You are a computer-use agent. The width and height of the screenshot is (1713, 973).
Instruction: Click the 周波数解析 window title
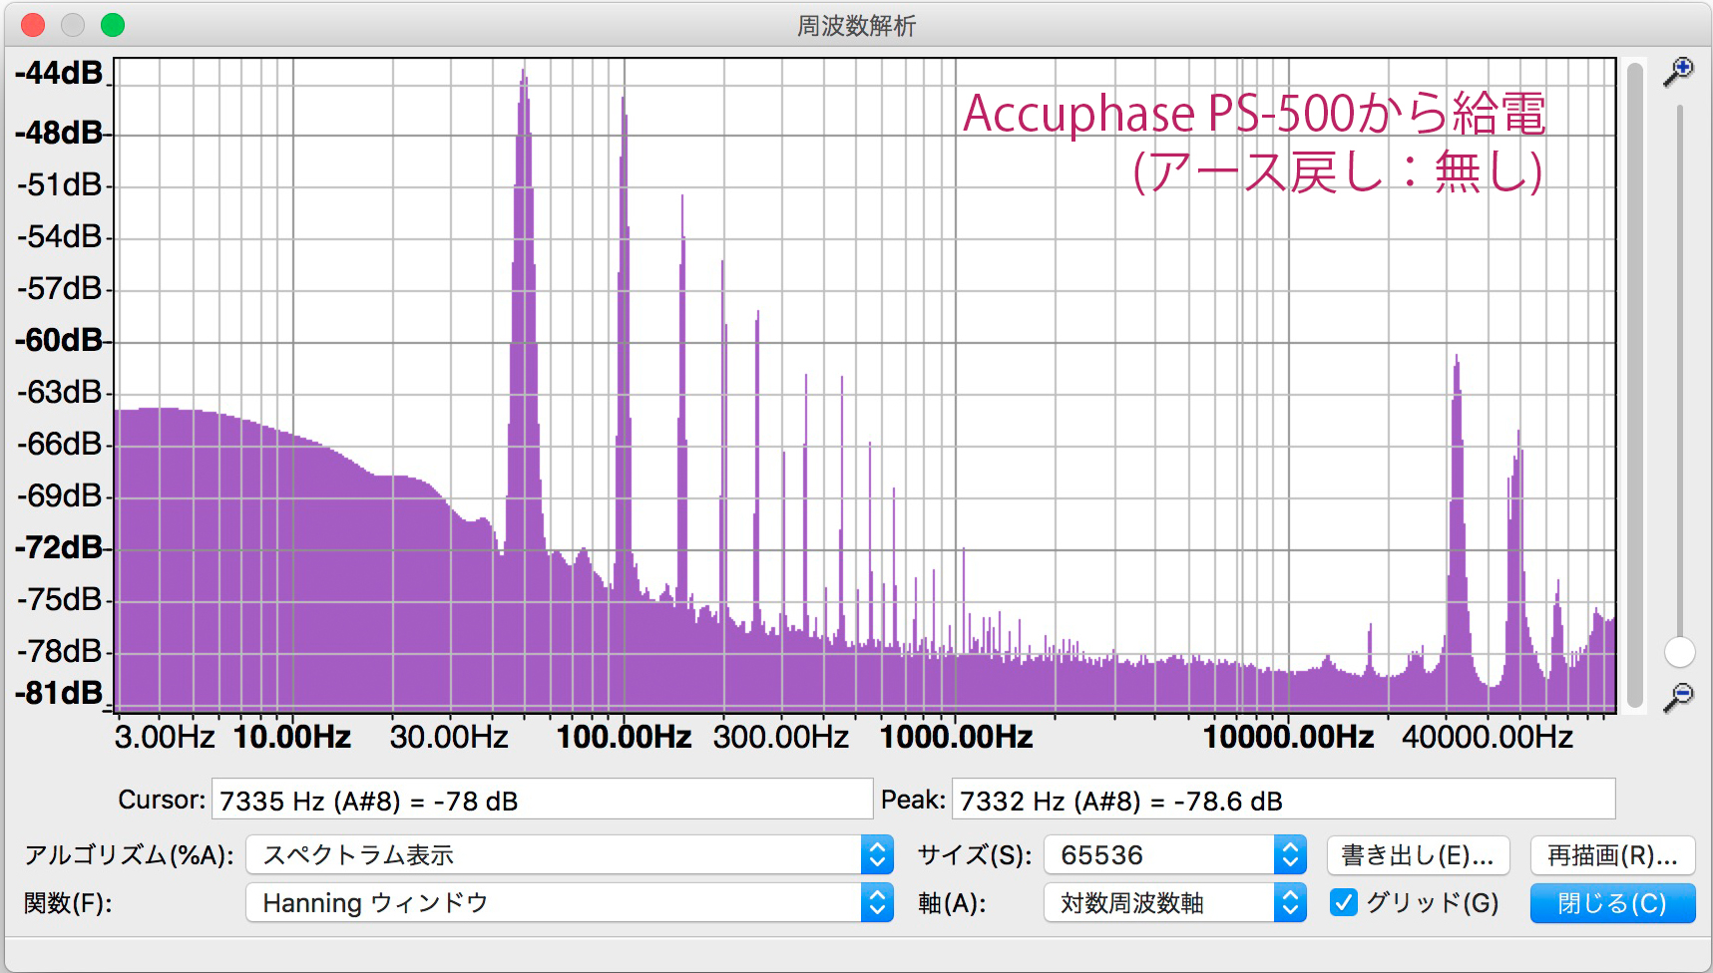856,26
